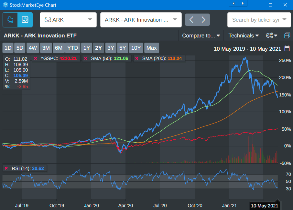
Task: Click the Search by ticker symbol field
Action: 256,20
